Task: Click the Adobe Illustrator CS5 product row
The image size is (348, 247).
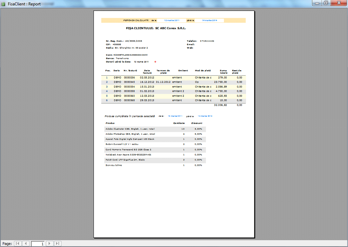Action: pos(130,129)
